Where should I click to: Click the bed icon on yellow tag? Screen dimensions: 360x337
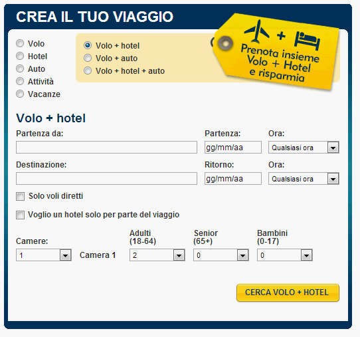click(307, 41)
